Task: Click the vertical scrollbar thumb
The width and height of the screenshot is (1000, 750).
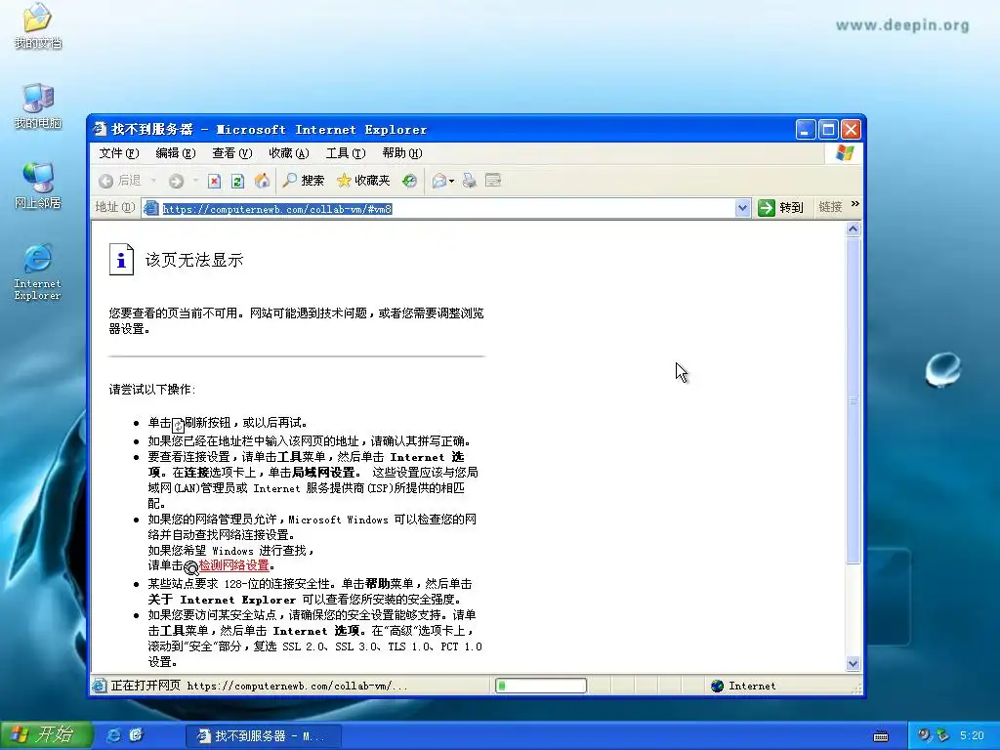Action: tap(854, 400)
